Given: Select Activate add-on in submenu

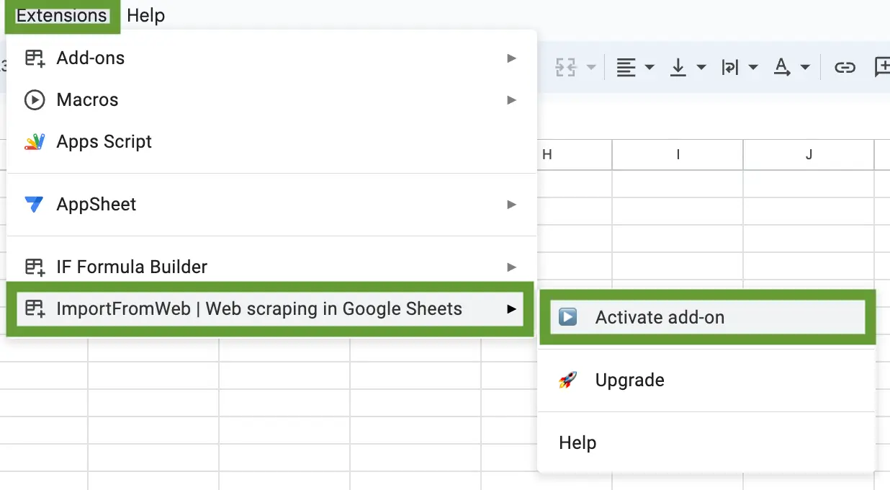Looking at the screenshot, I should pos(708,317).
